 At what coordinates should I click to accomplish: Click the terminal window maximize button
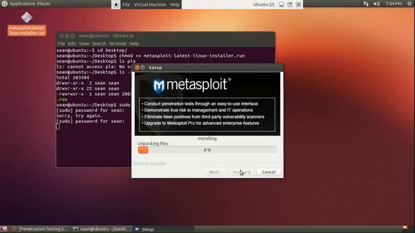73,36
